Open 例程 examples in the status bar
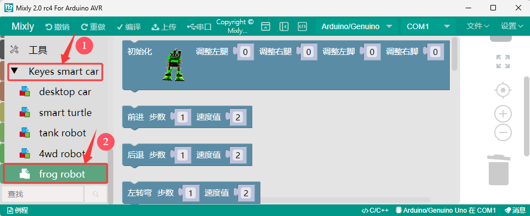530x216 pixels. point(18,211)
